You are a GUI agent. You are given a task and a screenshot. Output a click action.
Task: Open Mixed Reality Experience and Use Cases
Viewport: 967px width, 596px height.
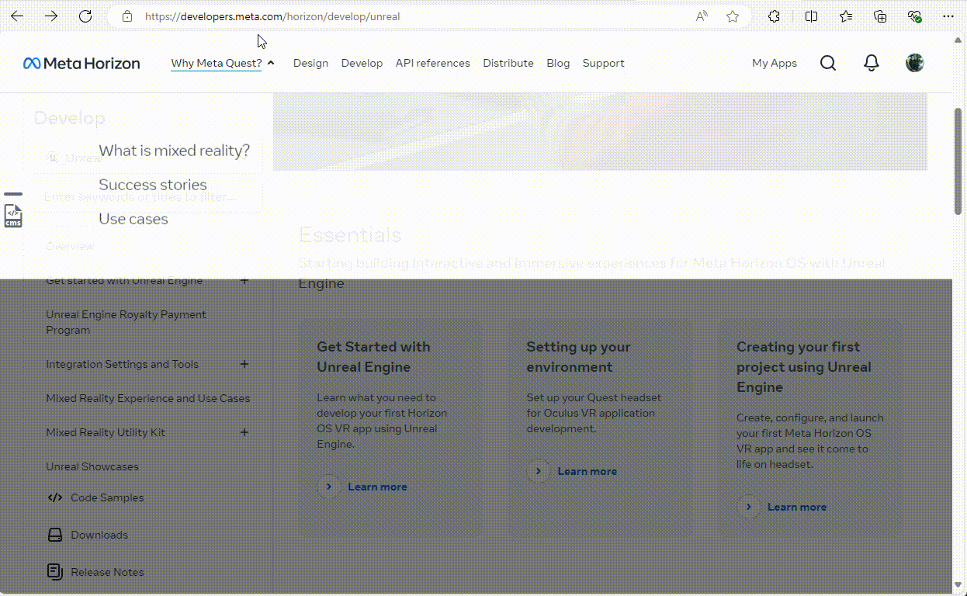click(x=148, y=398)
